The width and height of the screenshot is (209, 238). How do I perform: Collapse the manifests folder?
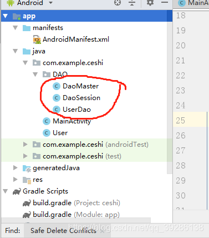point(16,28)
